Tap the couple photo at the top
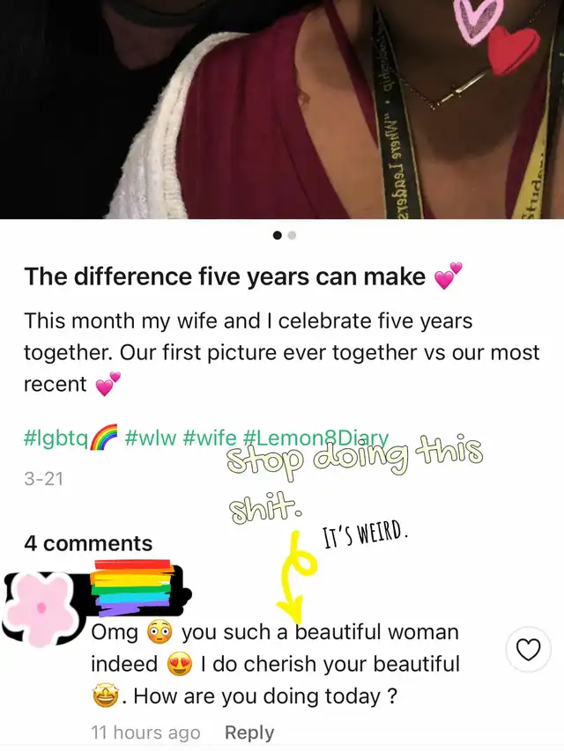The width and height of the screenshot is (564, 751). coord(282,109)
